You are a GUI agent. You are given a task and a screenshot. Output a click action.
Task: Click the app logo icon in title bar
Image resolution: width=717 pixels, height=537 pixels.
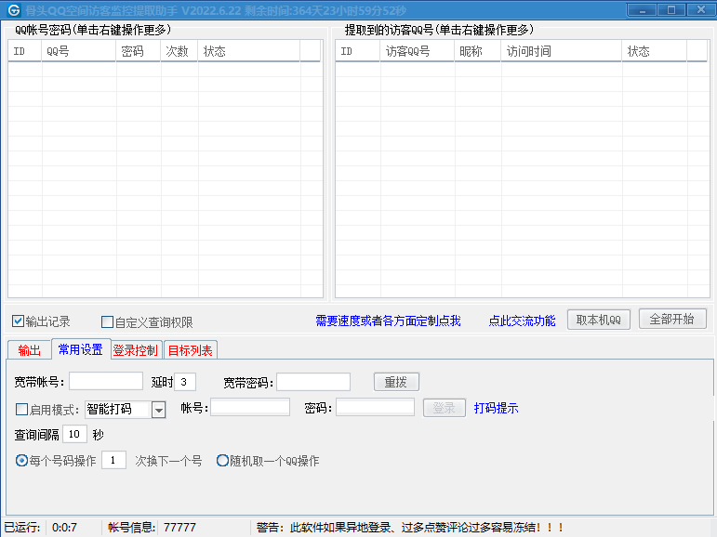click(13, 9)
